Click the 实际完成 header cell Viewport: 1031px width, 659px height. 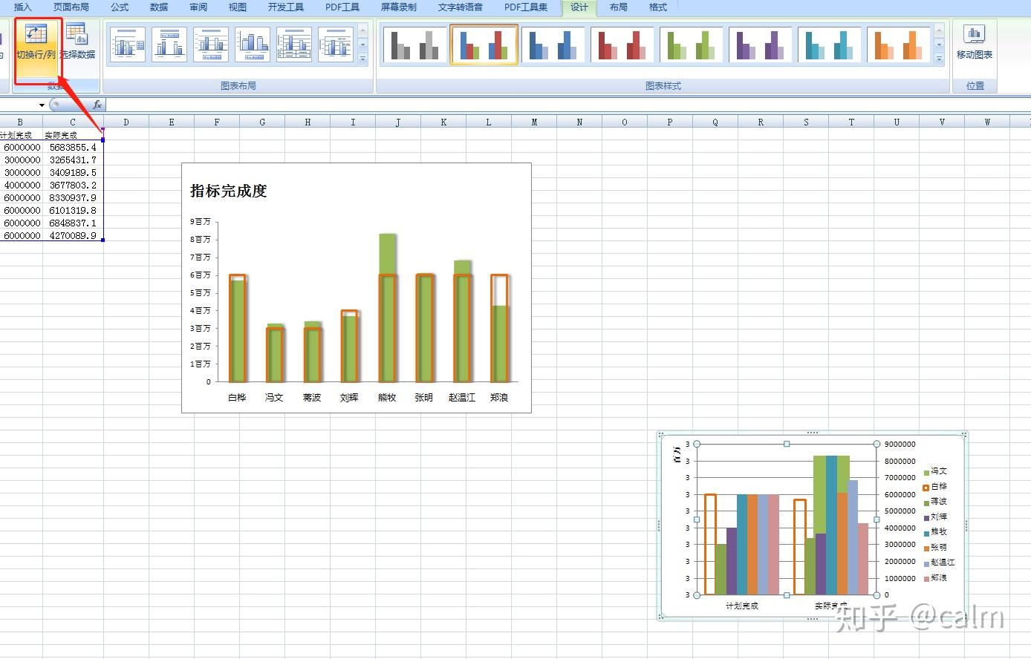coord(73,135)
